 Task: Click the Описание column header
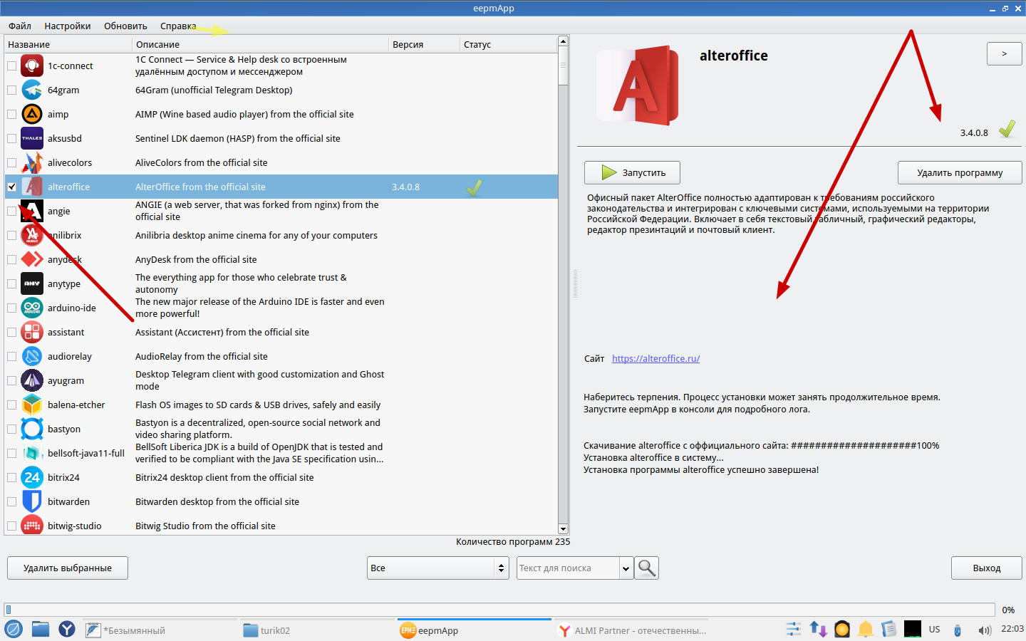pyautogui.click(x=261, y=44)
